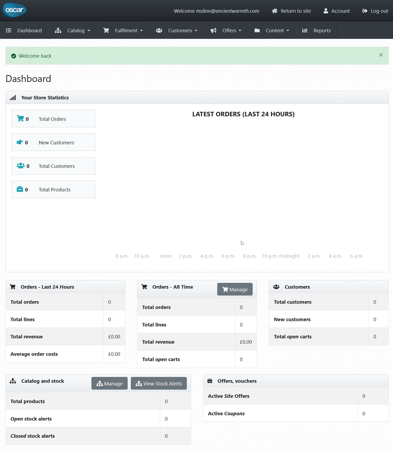
Task: Click Manage in Catalog and stock
Action: pyautogui.click(x=109, y=384)
